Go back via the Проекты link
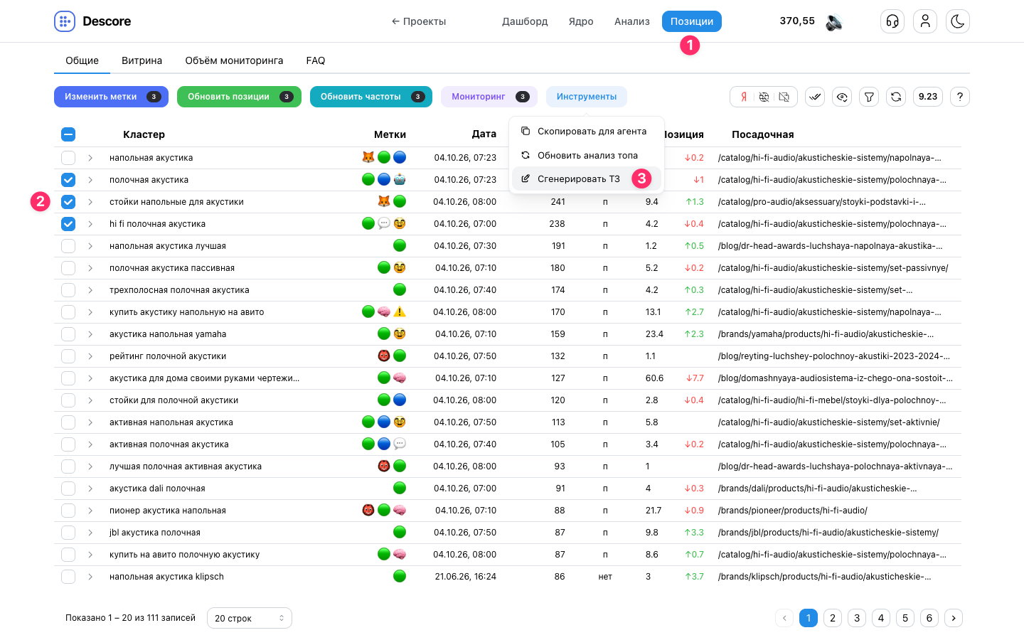This screenshot has height=640, width=1024. (419, 21)
